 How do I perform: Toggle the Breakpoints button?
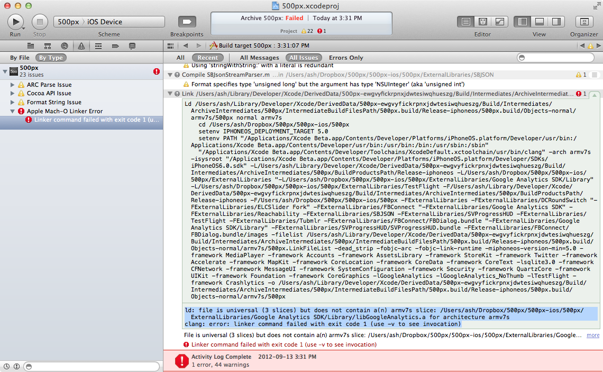(x=187, y=22)
